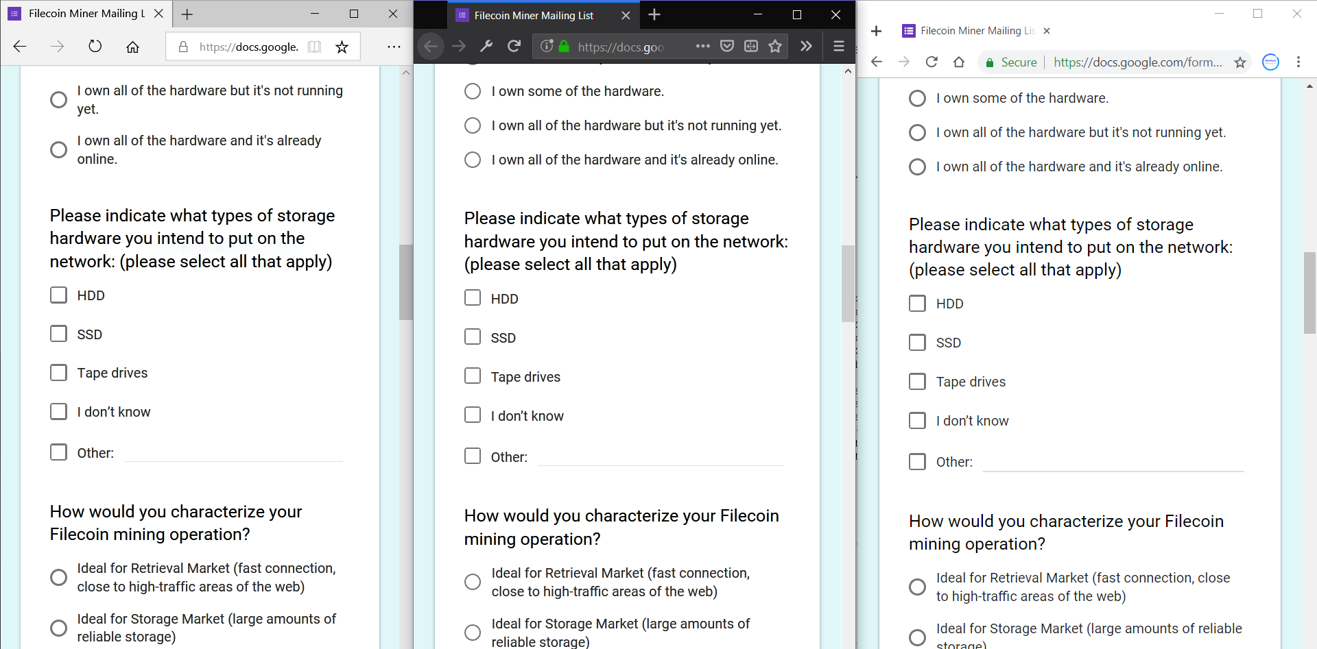Open the page actions menu (three dots) in Firefox address bar
The height and width of the screenshot is (649, 1317).
click(703, 46)
